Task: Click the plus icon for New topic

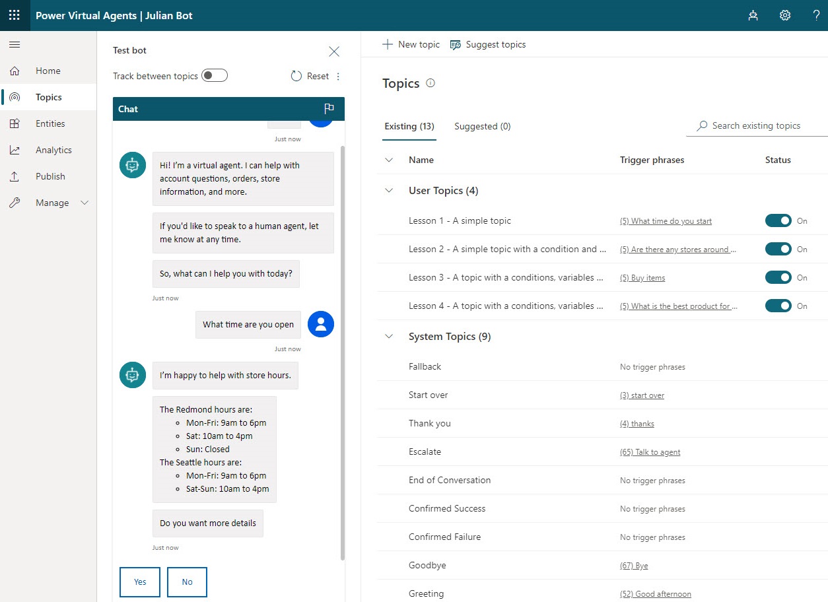Action: pos(388,44)
